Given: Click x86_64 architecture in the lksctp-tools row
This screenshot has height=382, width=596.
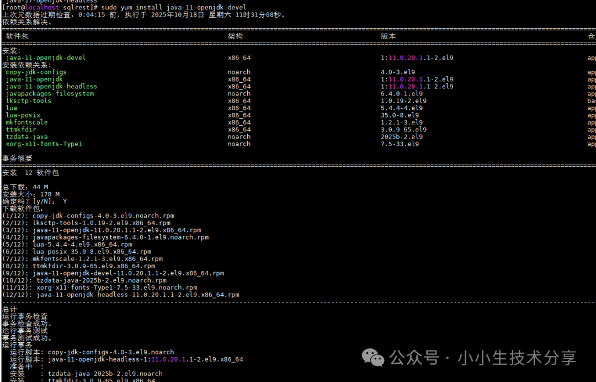Looking at the screenshot, I should click(239, 100).
